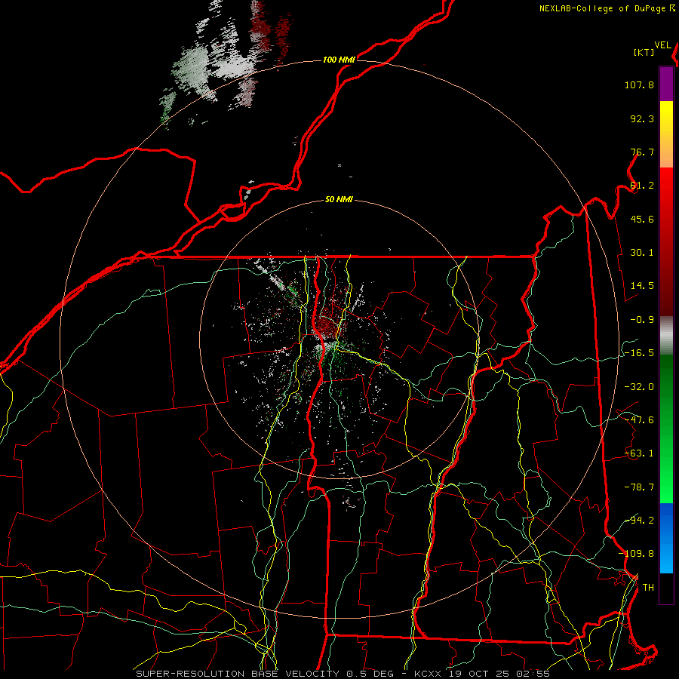Image resolution: width=679 pixels, height=679 pixels.
Task: Click the green segment of velocity color bar
Action: pyautogui.click(x=666, y=429)
